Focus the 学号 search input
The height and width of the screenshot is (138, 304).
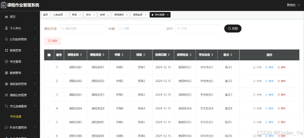(x=199, y=28)
